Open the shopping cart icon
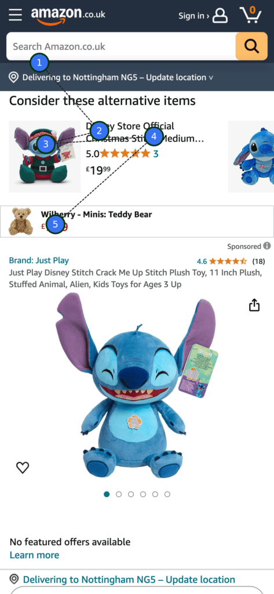This screenshot has width=274, height=594. [250, 15]
